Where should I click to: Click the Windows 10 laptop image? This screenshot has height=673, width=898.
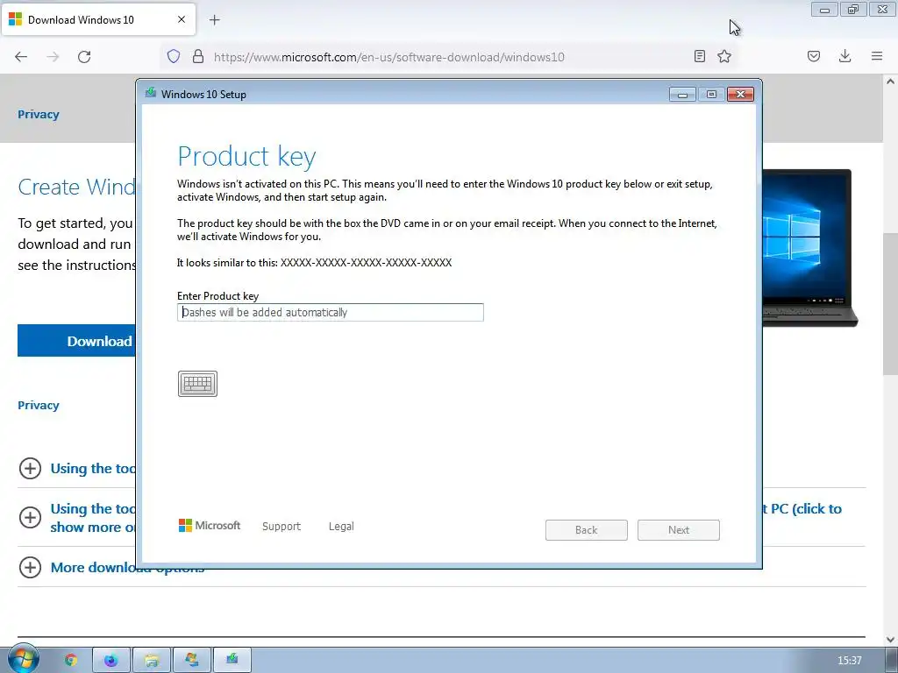pos(809,247)
